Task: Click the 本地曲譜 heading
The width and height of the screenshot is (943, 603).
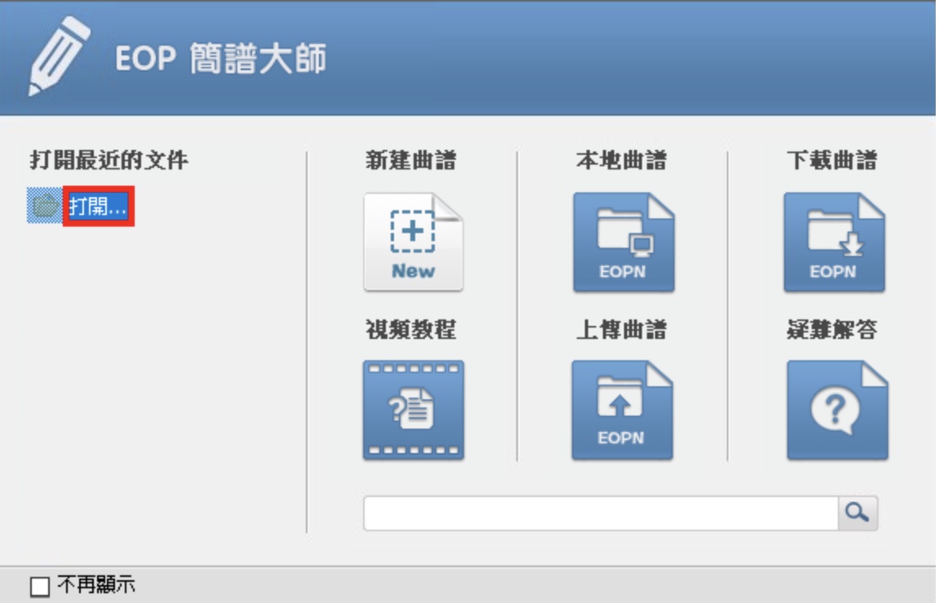Action: tap(622, 161)
